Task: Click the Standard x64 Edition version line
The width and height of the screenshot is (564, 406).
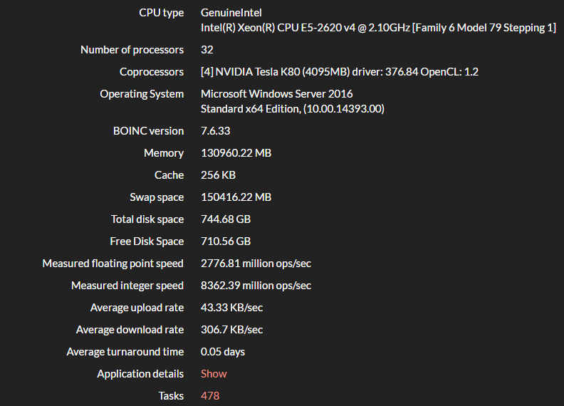Action: [x=293, y=109]
